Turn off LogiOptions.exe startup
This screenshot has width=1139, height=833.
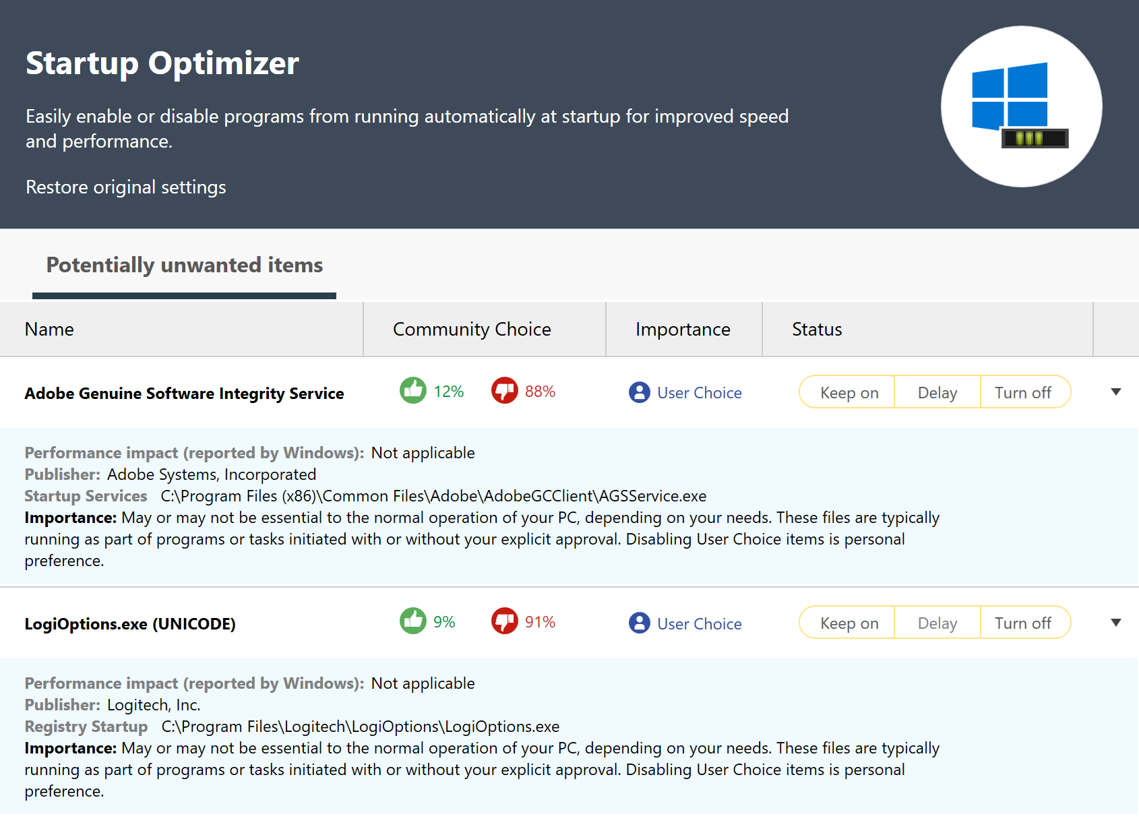(x=1025, y=623)
